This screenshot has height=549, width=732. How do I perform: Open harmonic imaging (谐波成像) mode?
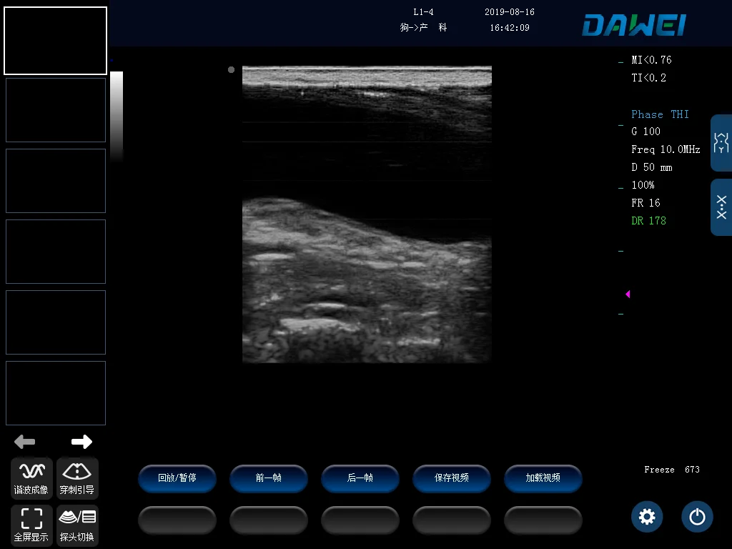31,478
